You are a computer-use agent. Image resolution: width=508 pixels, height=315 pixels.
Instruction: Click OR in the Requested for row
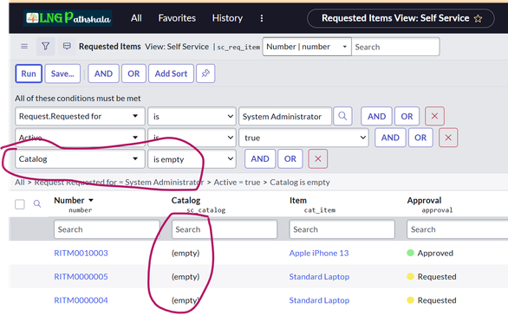tap(407, 116)
